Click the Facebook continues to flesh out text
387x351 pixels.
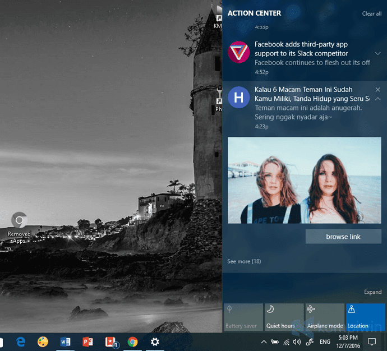[312, 63]
